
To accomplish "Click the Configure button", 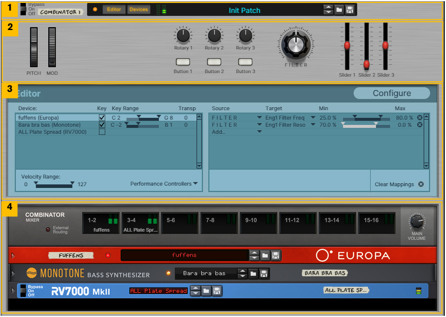I will 392,93.
